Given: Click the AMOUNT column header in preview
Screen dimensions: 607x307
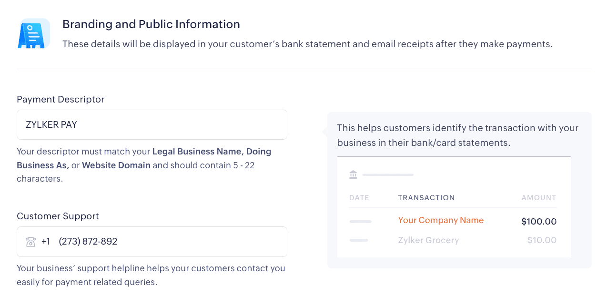Looking at the screenshot, I should [539, 198].
